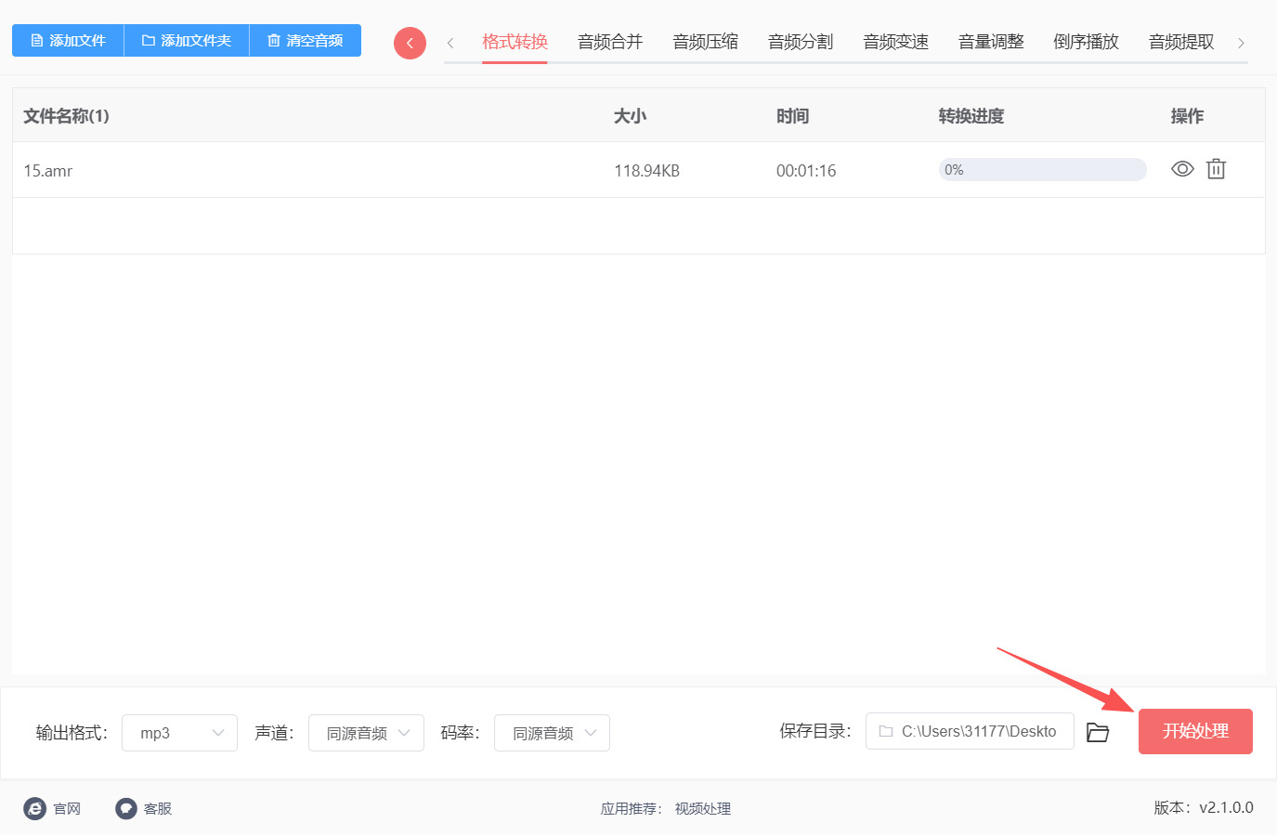Image resolution: width=1277 pixels, height=836 pixels.
Task: Open the 音频压缩 tab
Action: tap(706, 42)
